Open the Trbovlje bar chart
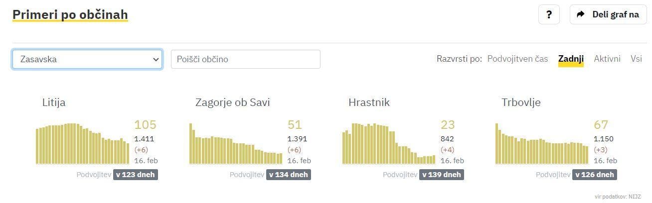 [x=542, y=144]
